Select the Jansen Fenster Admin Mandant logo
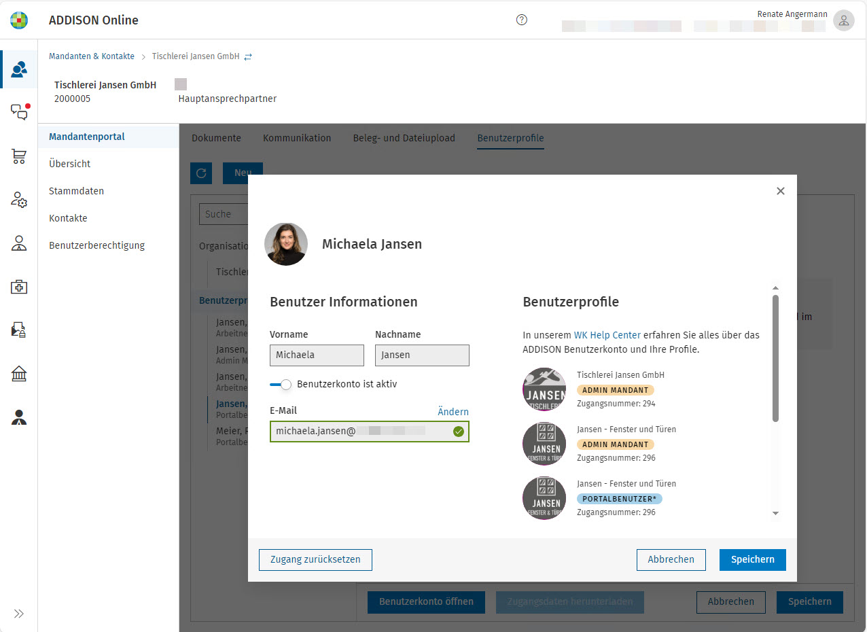Screen dimensions: 867x632 544,444
